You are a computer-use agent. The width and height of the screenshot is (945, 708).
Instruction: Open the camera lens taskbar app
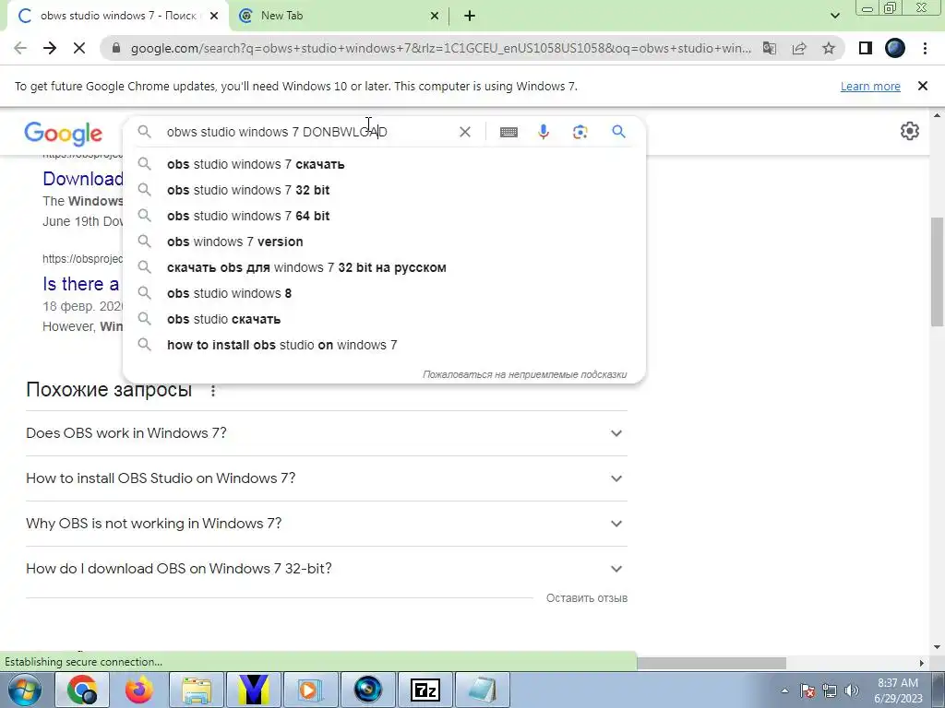[x=367, y=690]
